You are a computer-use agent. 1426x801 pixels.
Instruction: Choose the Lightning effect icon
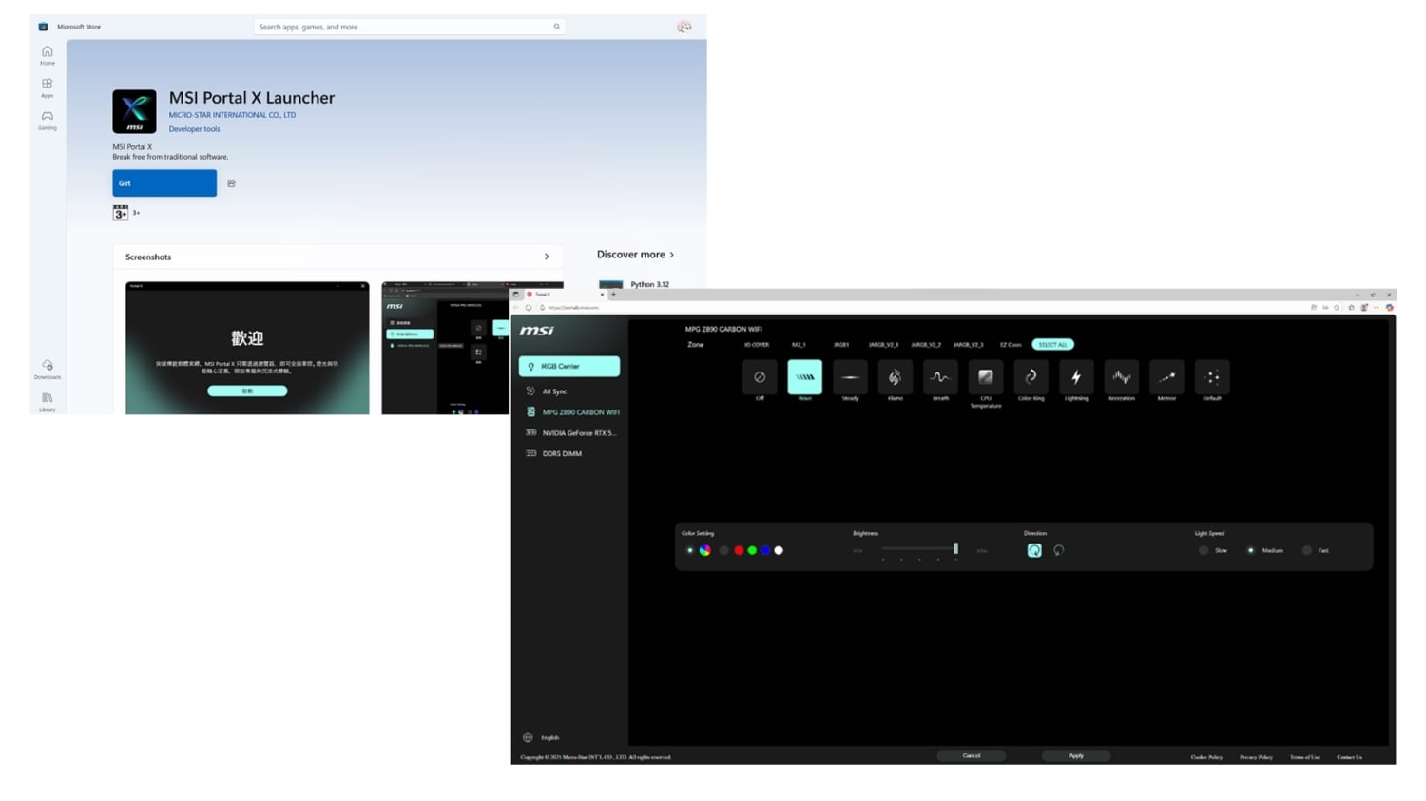pos(1075,377)
